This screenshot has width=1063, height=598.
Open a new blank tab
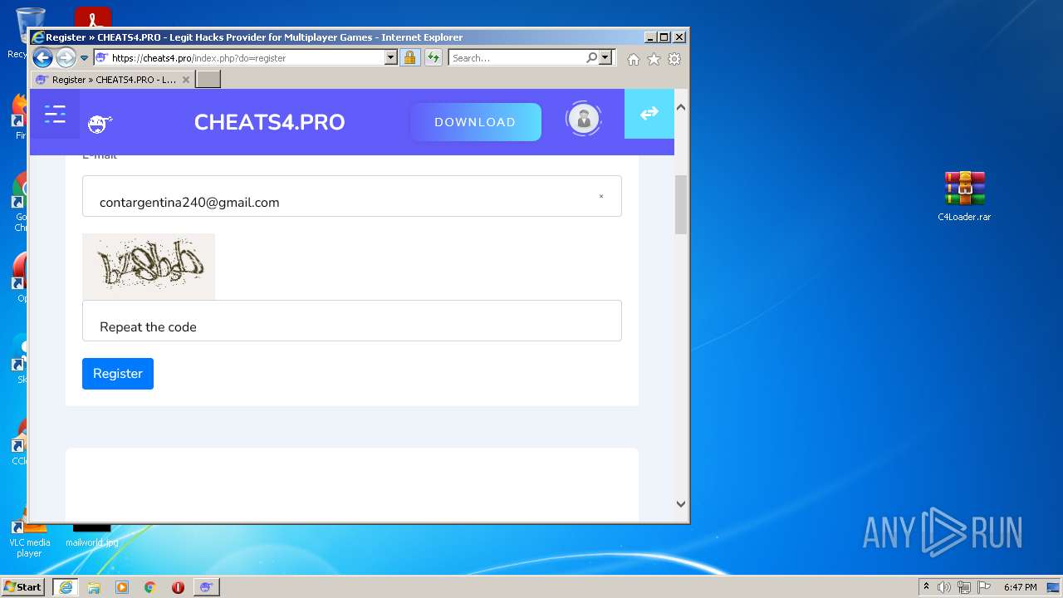click(x=208, y=80)
